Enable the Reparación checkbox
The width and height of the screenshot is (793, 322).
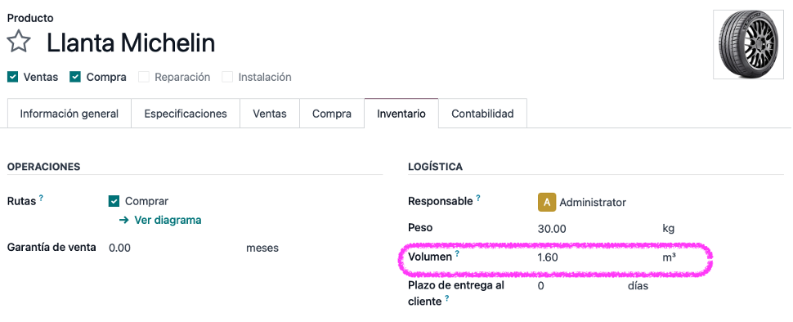[x=144, y=77]
